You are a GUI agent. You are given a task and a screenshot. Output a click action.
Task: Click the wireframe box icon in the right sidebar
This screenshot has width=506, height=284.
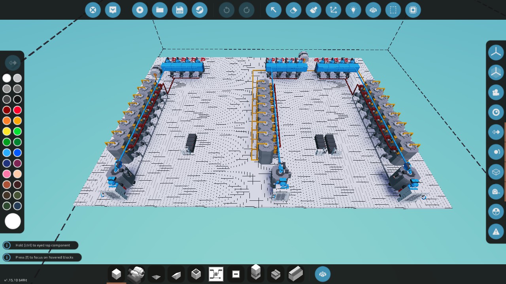click(x=496, y=172)
